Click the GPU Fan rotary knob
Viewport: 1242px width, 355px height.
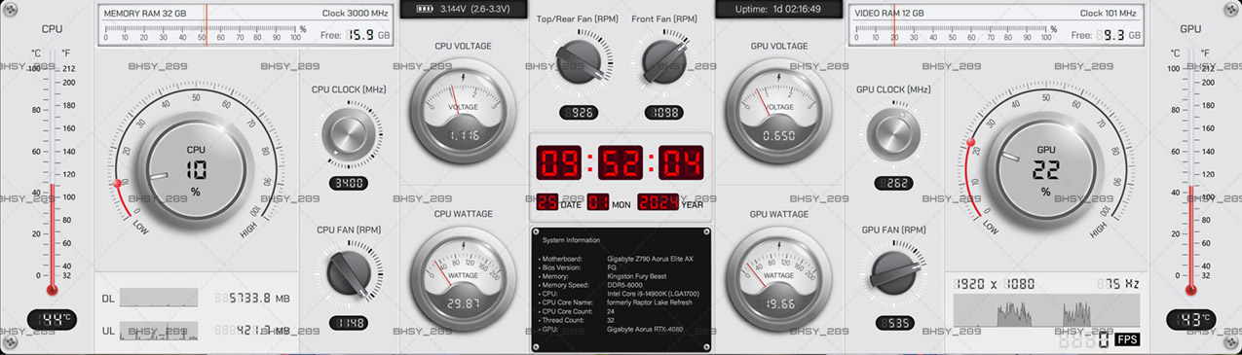coord(893,274)
